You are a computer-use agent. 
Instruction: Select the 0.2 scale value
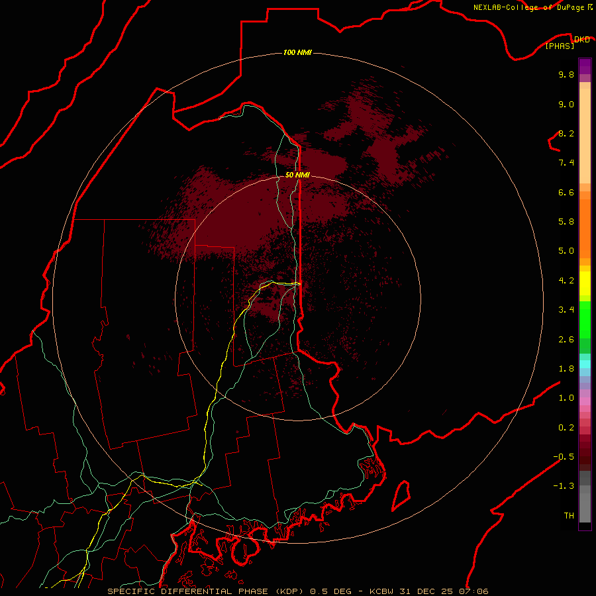tap(566, 428)
